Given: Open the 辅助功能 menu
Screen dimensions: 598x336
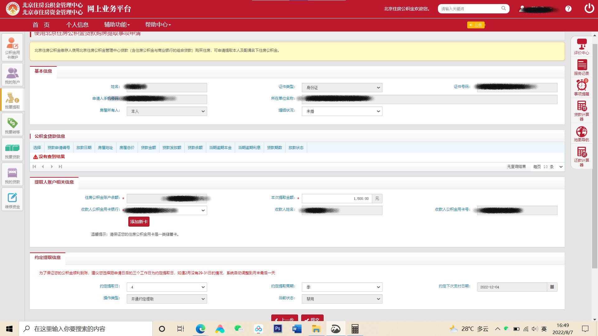Looking at the screenshot, I should click(x=117, y=25).
